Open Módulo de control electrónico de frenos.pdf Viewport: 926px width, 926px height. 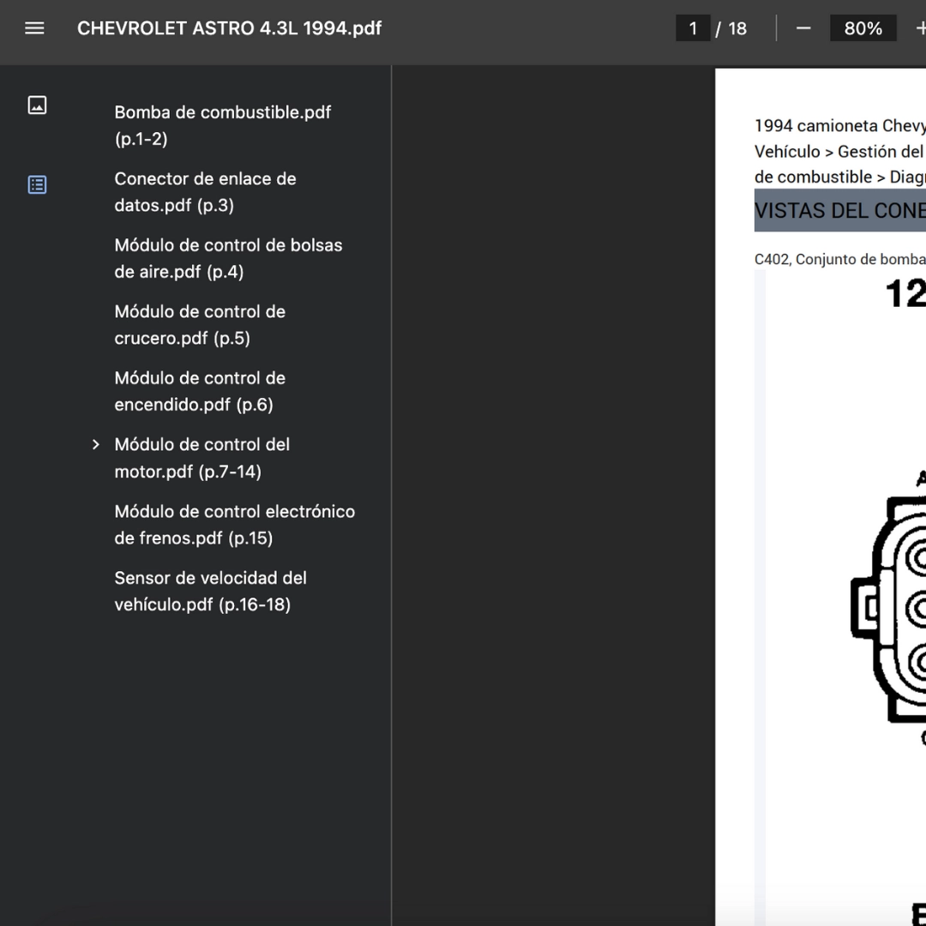pos(235,525)
